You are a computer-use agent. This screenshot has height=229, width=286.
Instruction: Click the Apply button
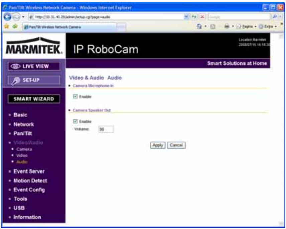point(158,145)
